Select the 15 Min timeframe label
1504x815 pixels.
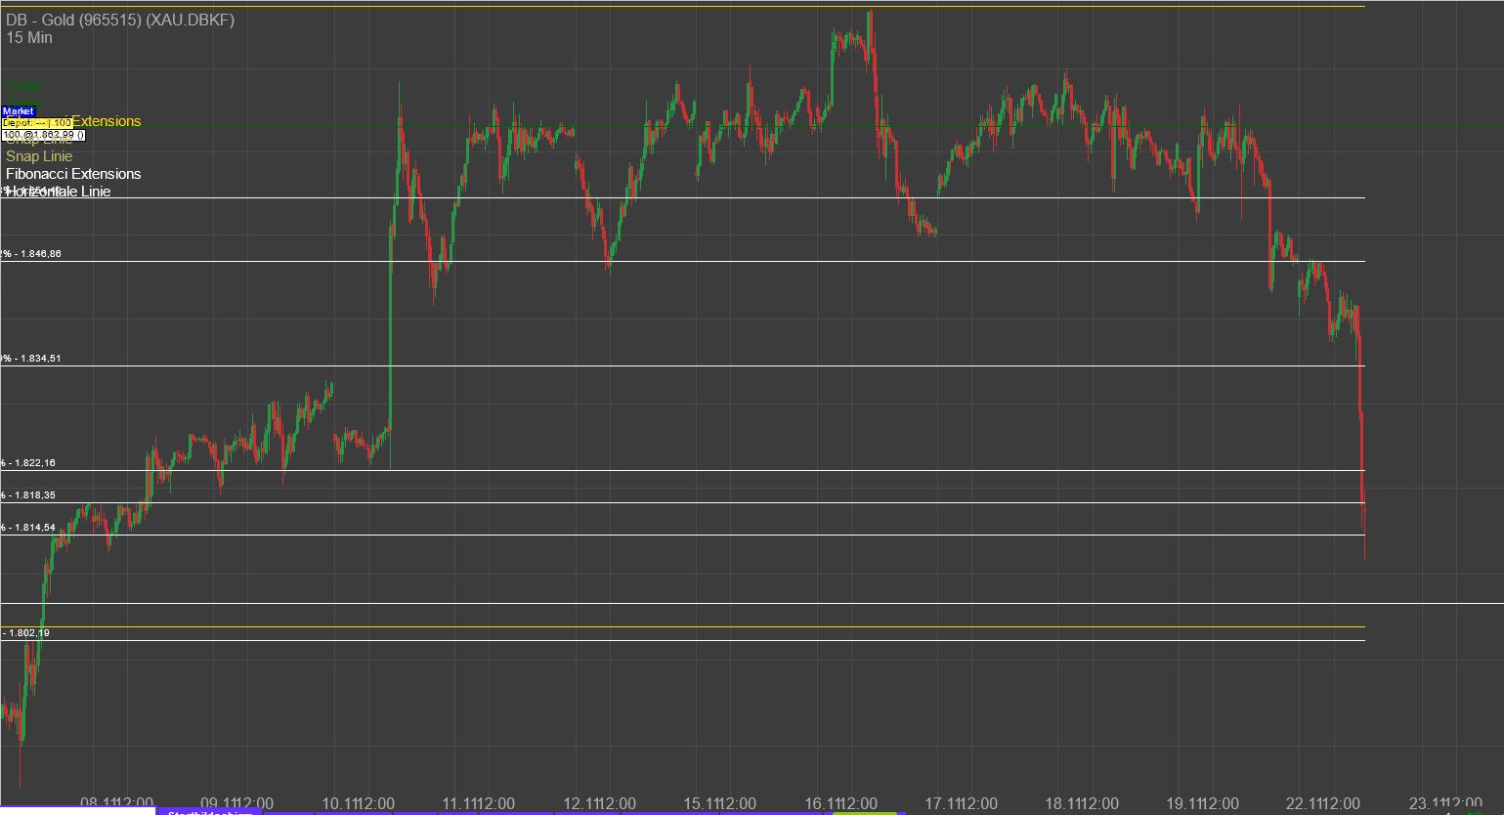[x=29, y=38]
